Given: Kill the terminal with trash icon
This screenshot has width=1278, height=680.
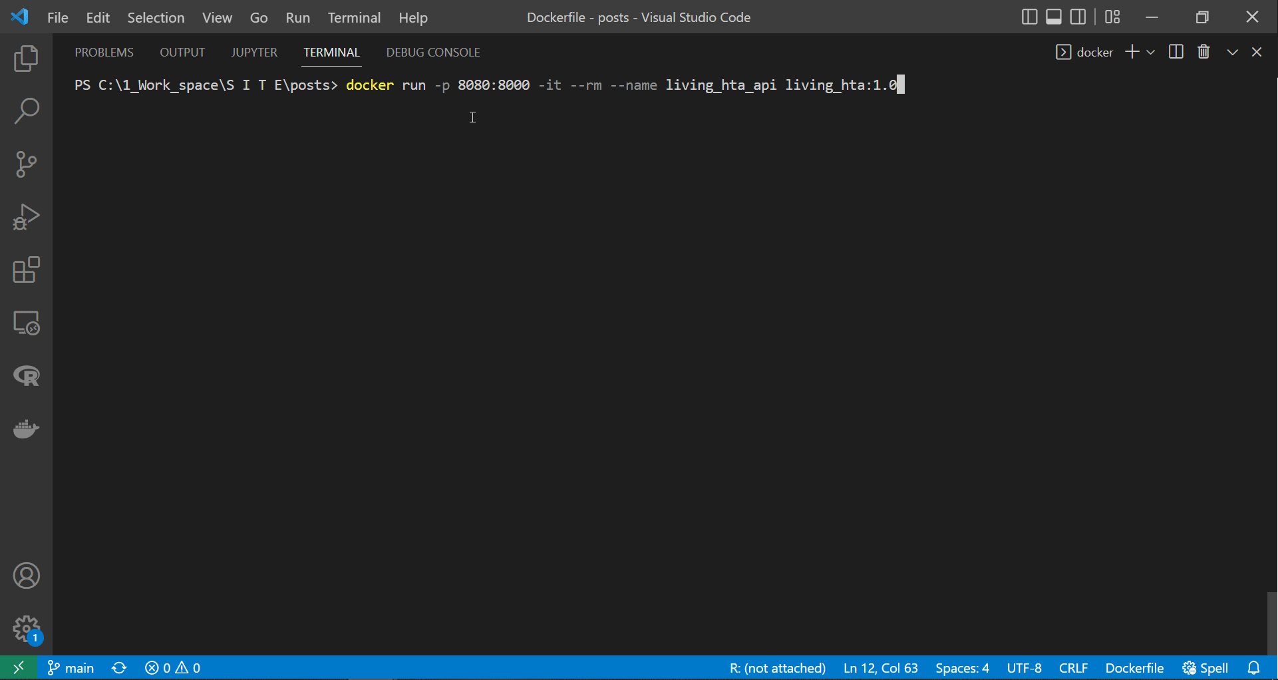Looking at the screenshot, I should (x=1204, y=52).
